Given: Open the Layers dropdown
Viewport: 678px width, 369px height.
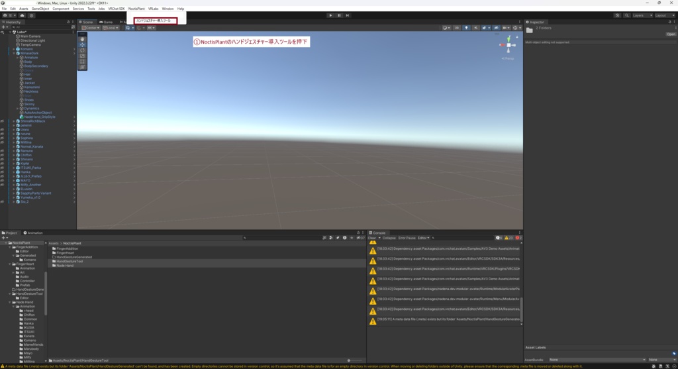Looking at the screenshot, I should point(642,16).
